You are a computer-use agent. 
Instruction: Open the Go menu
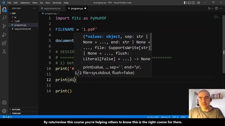coord(41,3)
